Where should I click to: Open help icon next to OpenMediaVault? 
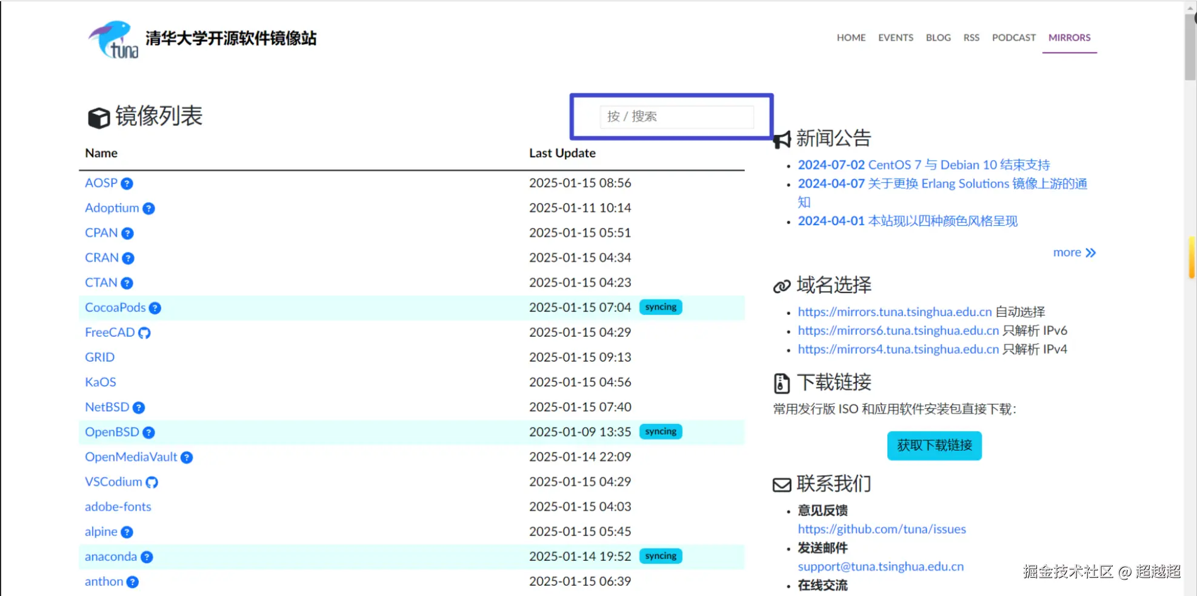point(187,457)
